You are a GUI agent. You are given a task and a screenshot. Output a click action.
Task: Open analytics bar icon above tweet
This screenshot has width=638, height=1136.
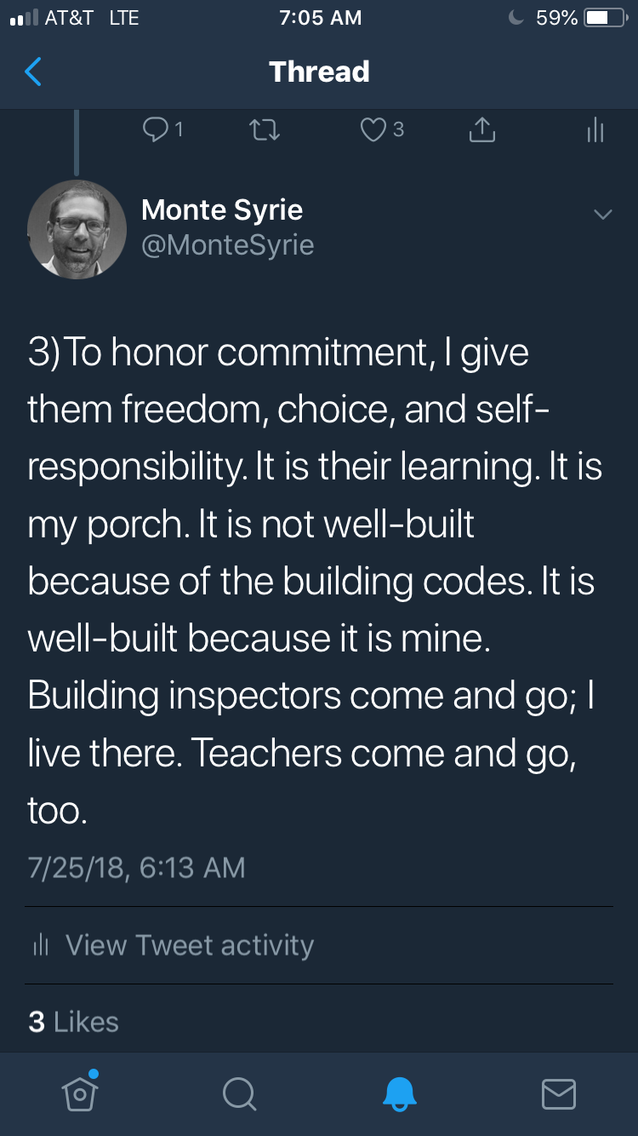coord(595,129)
